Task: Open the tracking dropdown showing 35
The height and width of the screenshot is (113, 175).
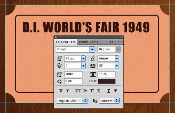Action: (117, 66)
